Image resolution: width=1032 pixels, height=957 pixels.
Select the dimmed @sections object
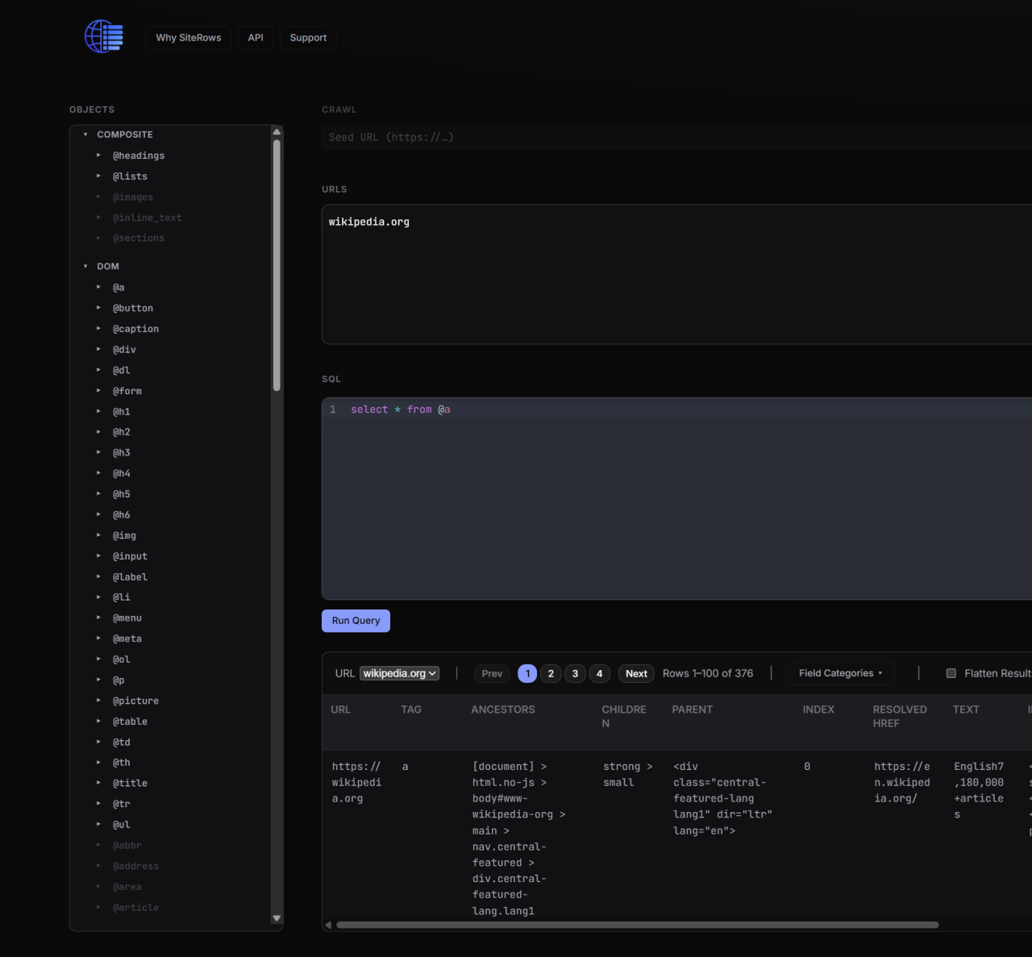click(x=138, y=239)
